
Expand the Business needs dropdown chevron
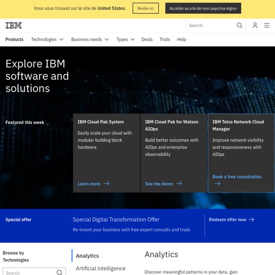coord(107,39)
